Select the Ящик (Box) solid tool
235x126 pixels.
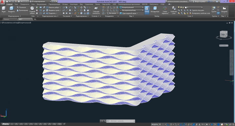(4, 9)
